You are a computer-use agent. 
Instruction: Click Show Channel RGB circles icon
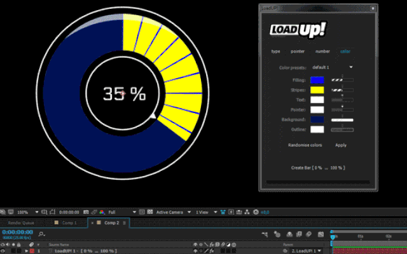pyautogui.click(x=102, y=212)
